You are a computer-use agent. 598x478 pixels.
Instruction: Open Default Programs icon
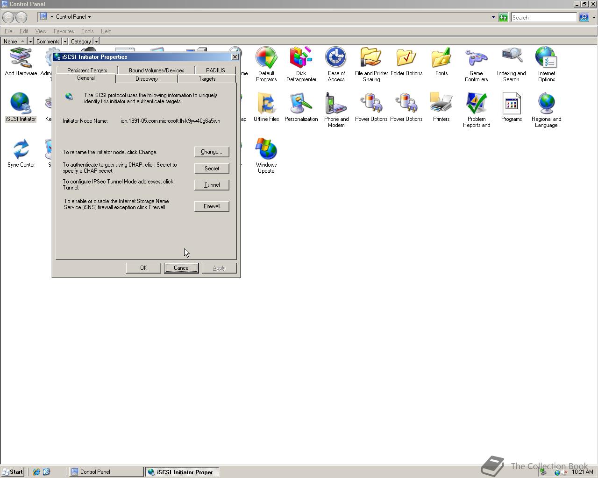tap(266, 64)
